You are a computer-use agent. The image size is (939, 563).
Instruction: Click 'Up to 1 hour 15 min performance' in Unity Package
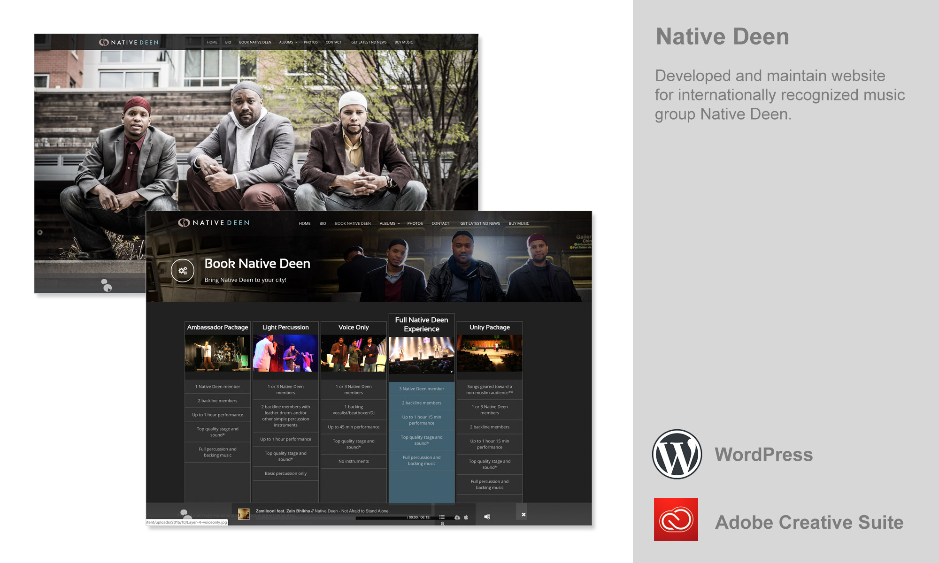[490, 444]
